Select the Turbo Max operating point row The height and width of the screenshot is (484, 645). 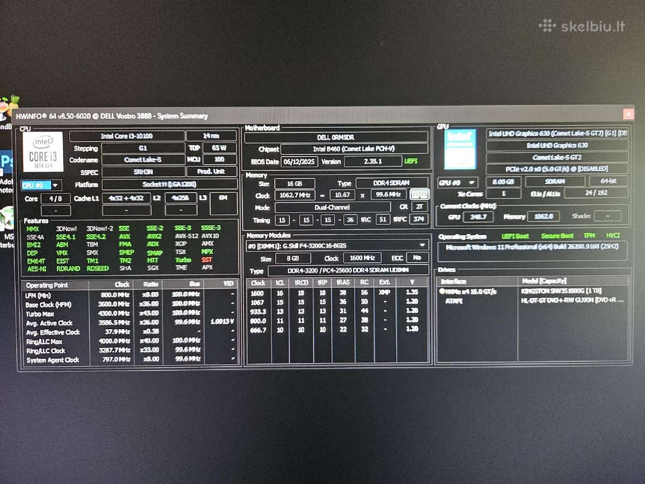tap(130, 314)
